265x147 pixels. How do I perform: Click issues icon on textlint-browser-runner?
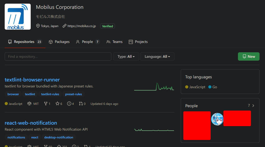(69, 104)
